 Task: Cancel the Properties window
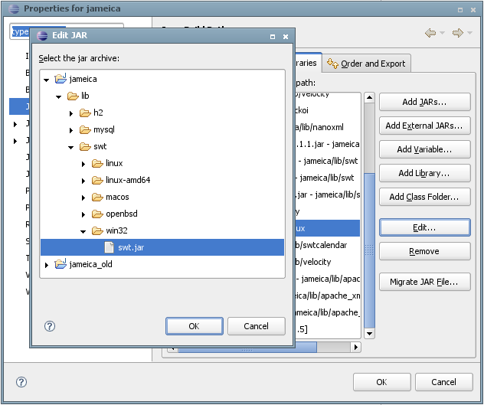tap(444, 382)
